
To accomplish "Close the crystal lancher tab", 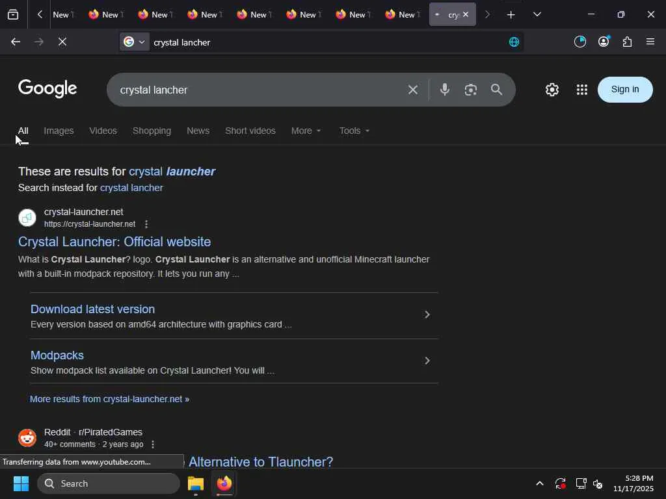I will tap(466, 14).
